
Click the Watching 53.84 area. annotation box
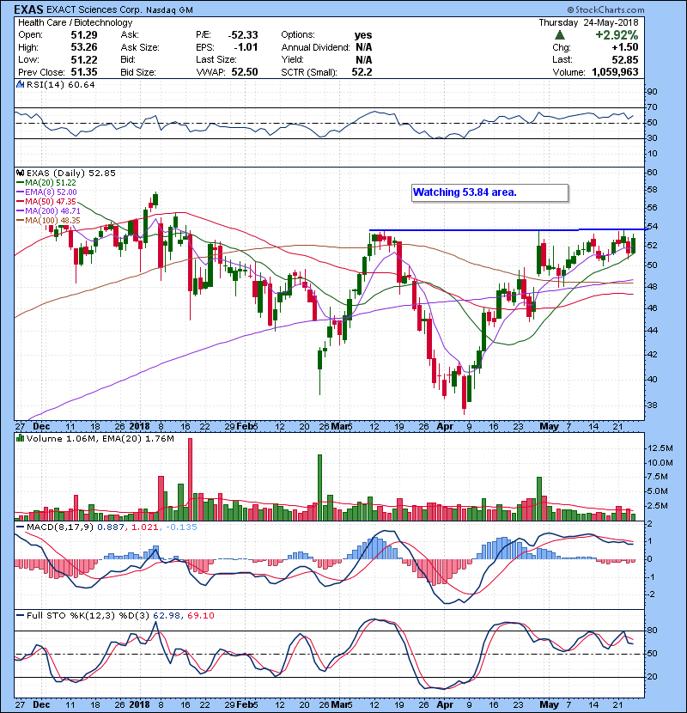(489, 192)
